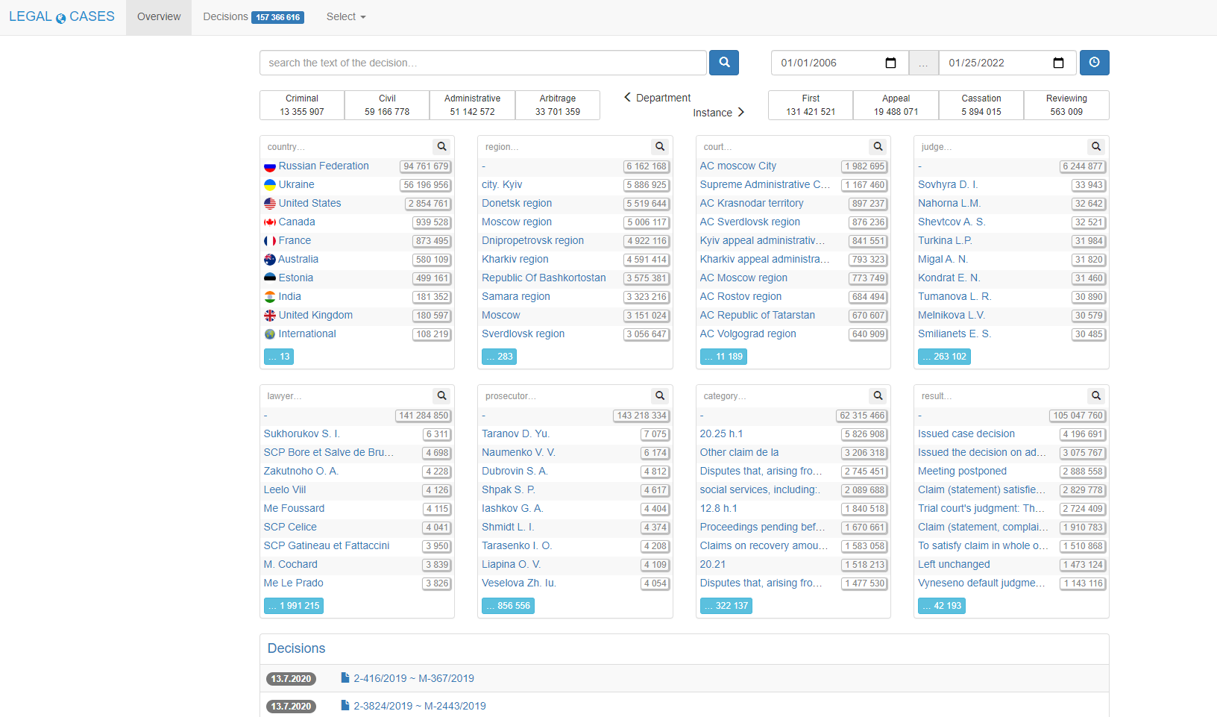Open the Left unchanged result link
The width and height of the screenshot is (1217, 717).
pyautogui.click(x=954, y=564)
